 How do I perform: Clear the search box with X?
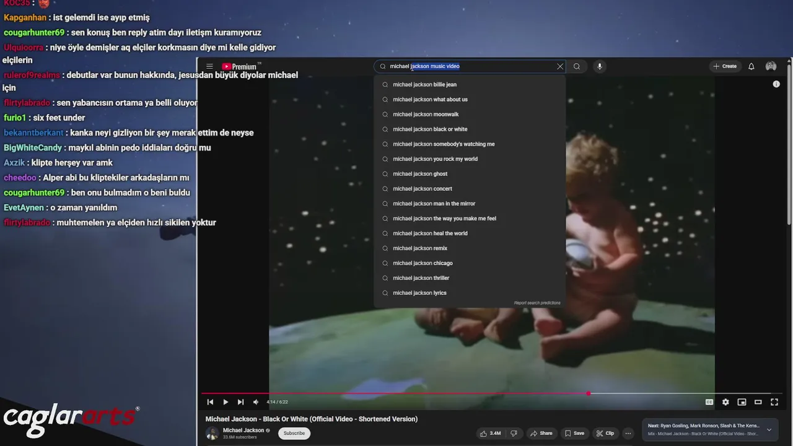click(560, 66)
